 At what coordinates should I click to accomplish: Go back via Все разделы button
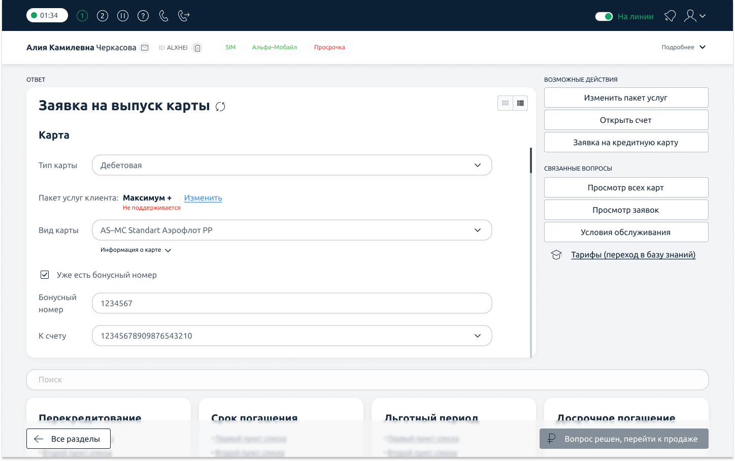pos(69,439)
